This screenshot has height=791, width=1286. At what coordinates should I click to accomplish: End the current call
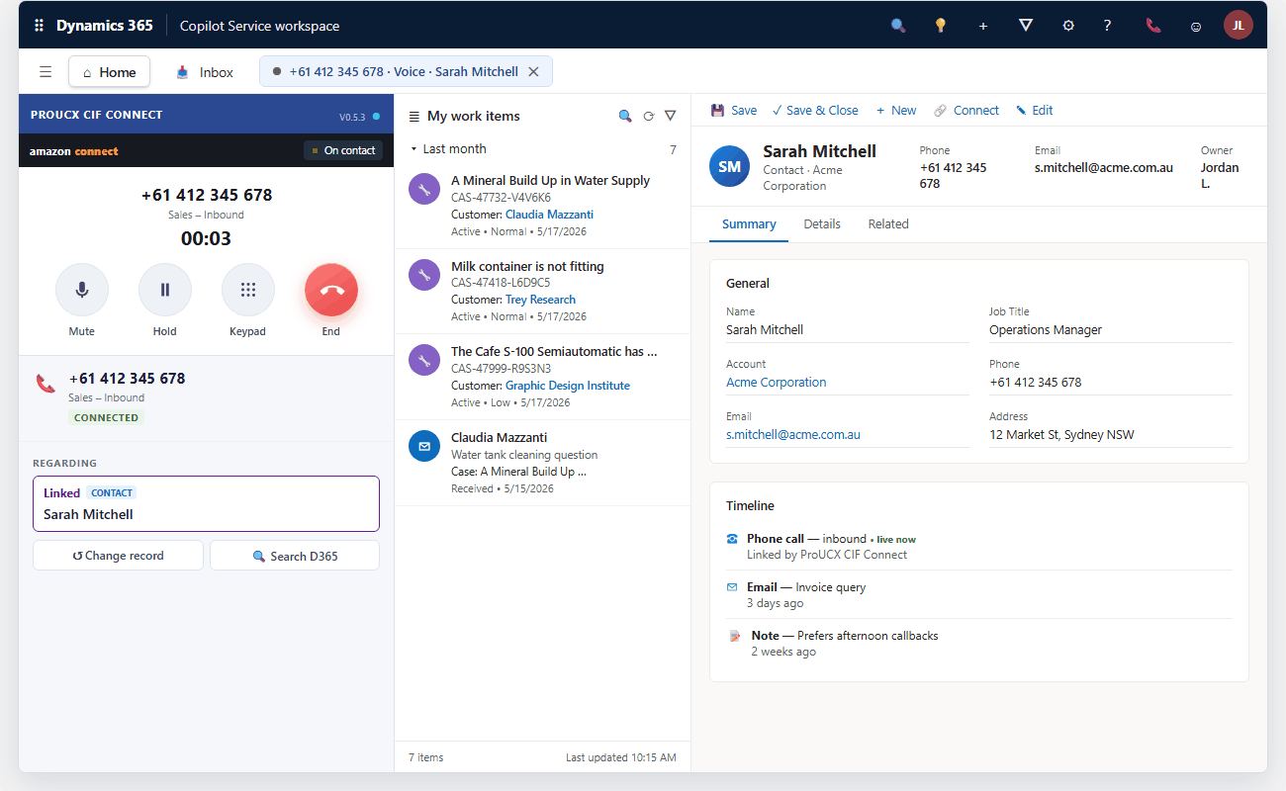(331, 290)
